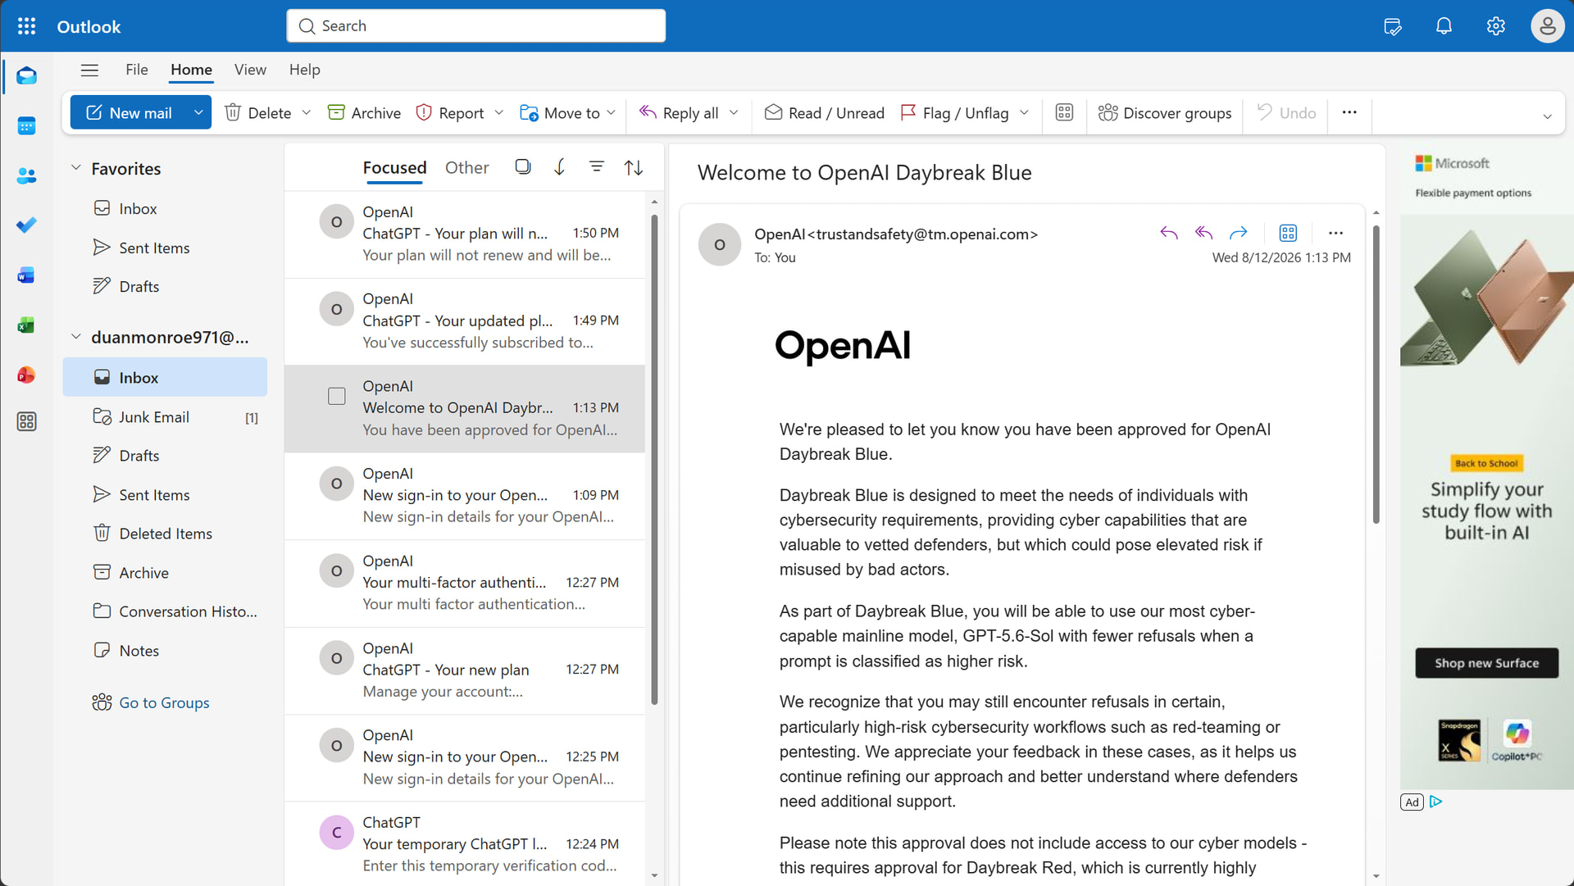Launch the Excel app from left rail

26,325
